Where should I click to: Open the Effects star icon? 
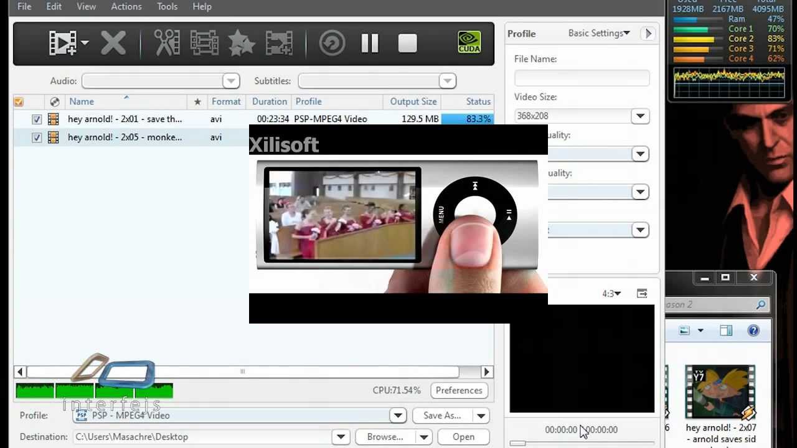click(x=242, y=43)
